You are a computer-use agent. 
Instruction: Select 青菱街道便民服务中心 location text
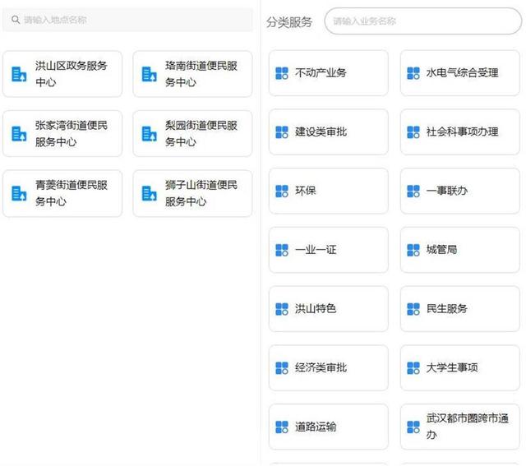tap(72, 193)
